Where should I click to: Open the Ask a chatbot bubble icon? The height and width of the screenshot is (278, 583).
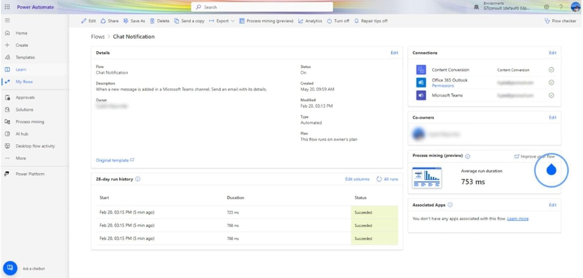[x=10, y=268]
